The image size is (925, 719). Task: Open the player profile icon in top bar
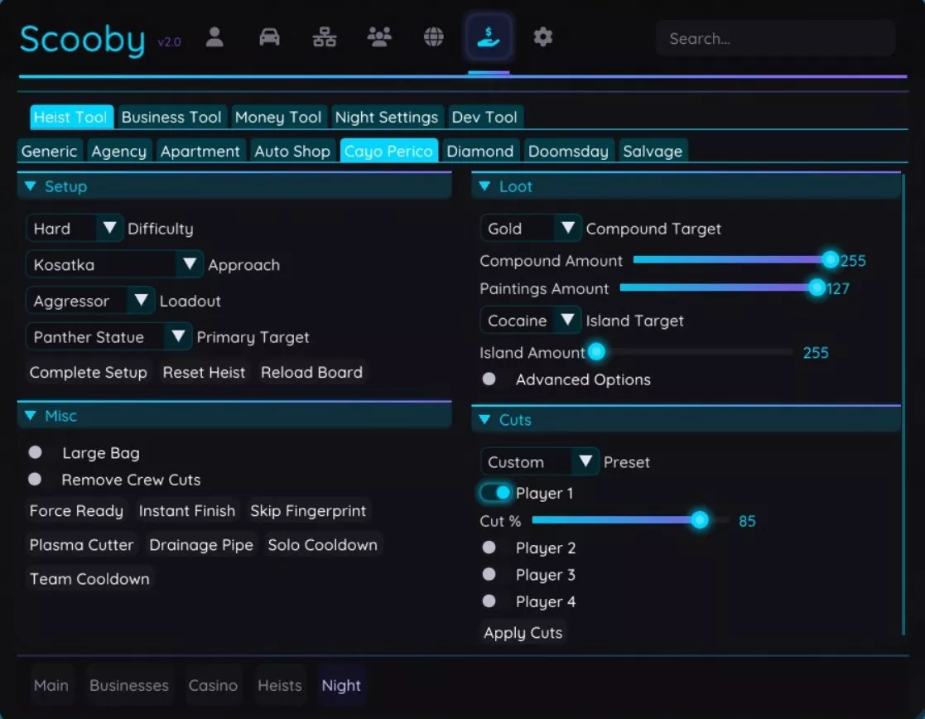coord(214,36)
